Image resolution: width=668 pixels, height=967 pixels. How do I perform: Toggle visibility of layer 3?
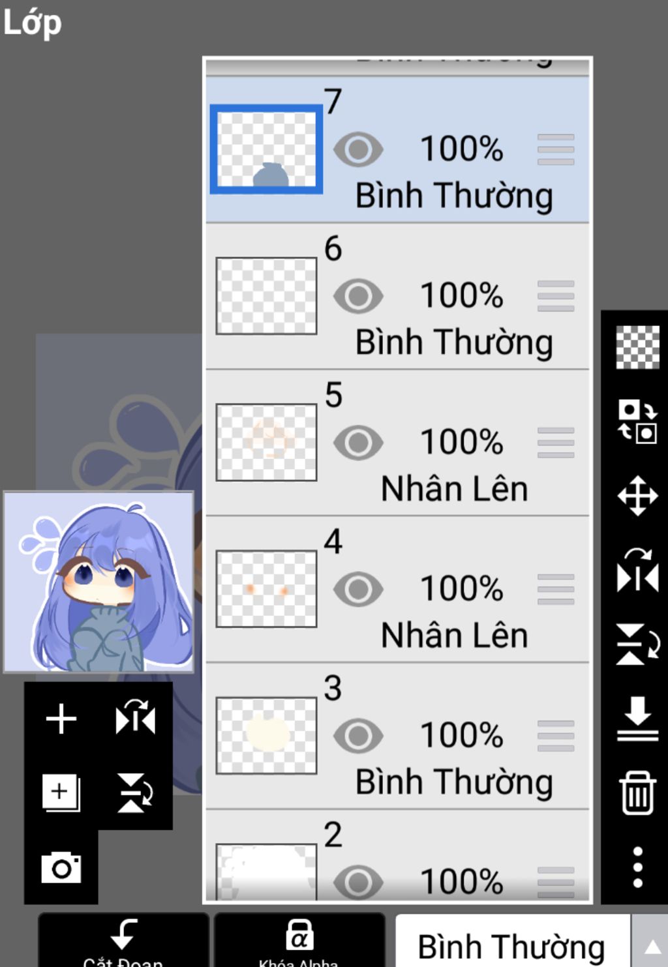(x=358, y=736)
